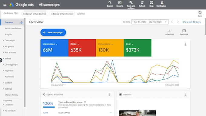Save the workspace filter
Viewport: 206px width, 116px height.
click(200, 14)
